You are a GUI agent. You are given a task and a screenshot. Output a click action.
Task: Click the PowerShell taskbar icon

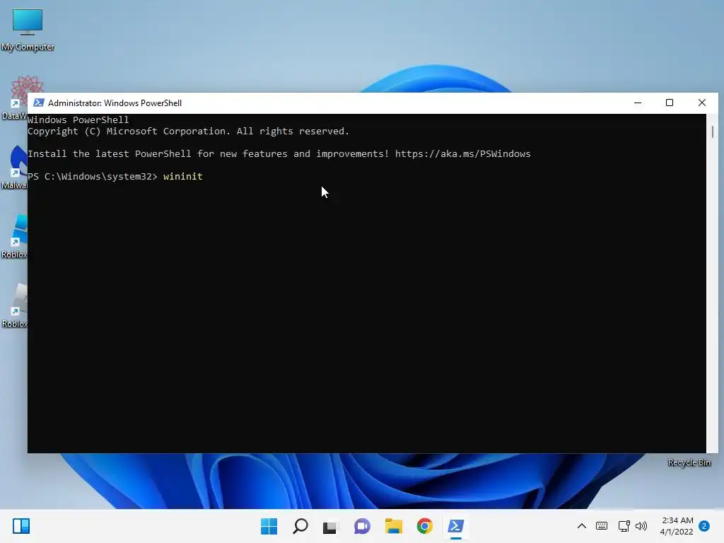click(456, 526)
